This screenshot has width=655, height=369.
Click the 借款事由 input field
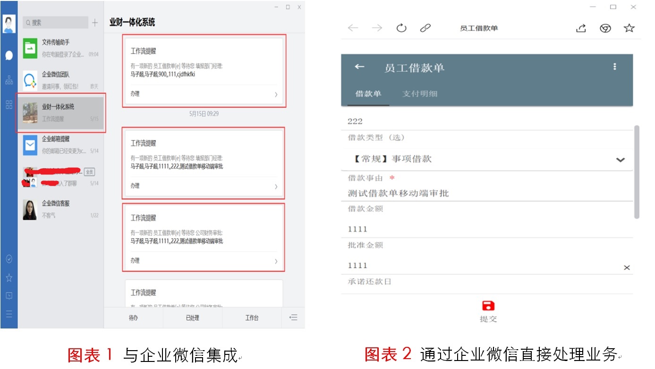click(x=486, y=193)
